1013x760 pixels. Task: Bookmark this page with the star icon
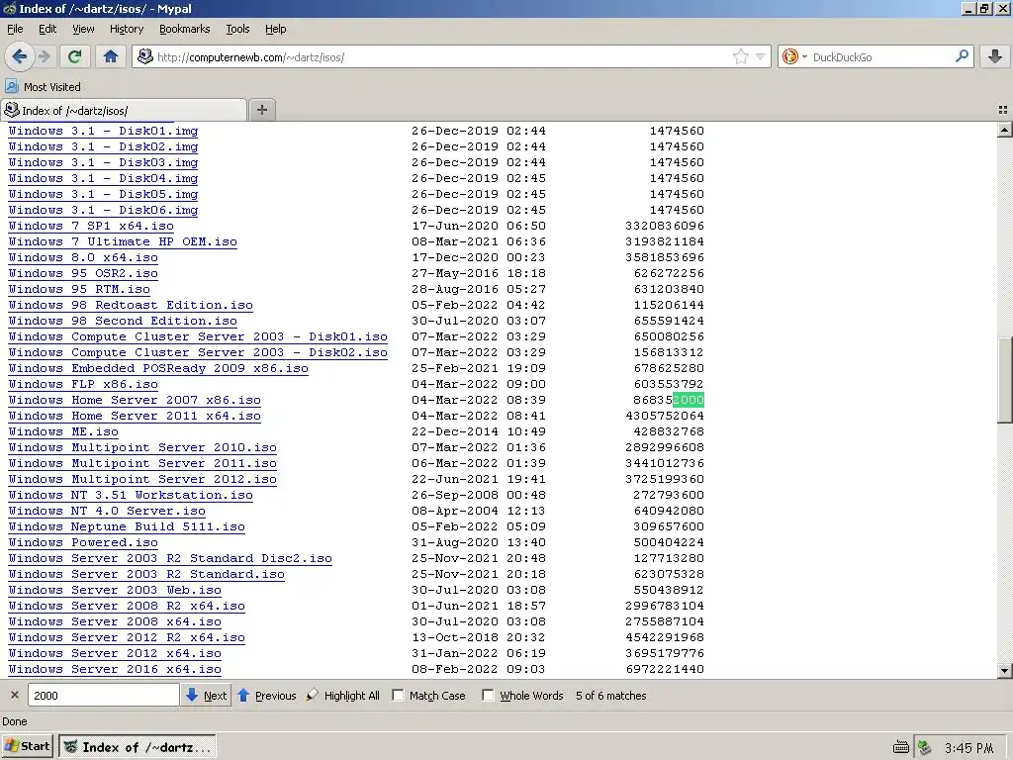740,56
